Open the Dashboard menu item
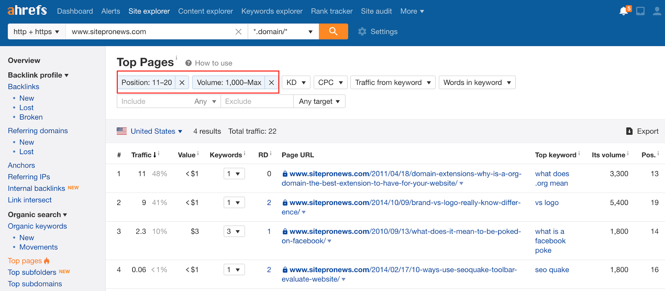 coord(75,11)
